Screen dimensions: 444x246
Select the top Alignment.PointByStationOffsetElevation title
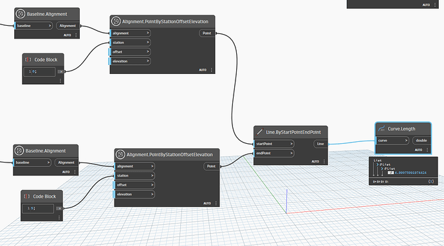(x=165, y=21)
